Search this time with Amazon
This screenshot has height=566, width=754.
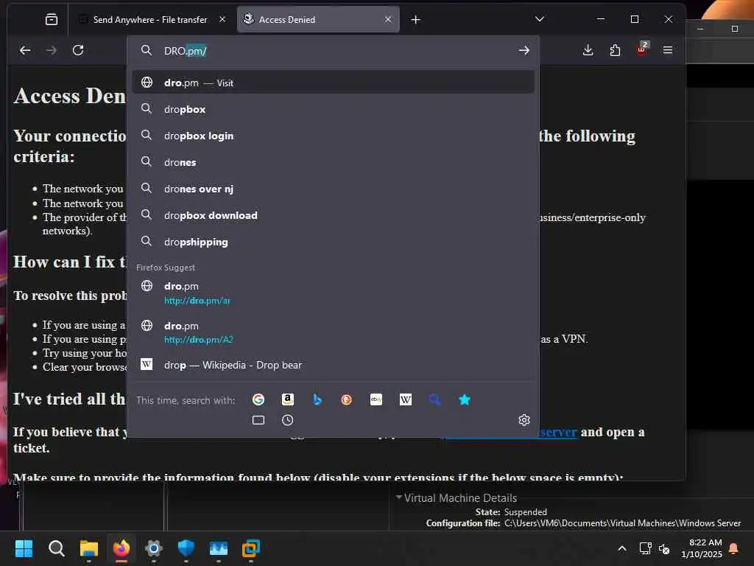click(x=288, y=399)
